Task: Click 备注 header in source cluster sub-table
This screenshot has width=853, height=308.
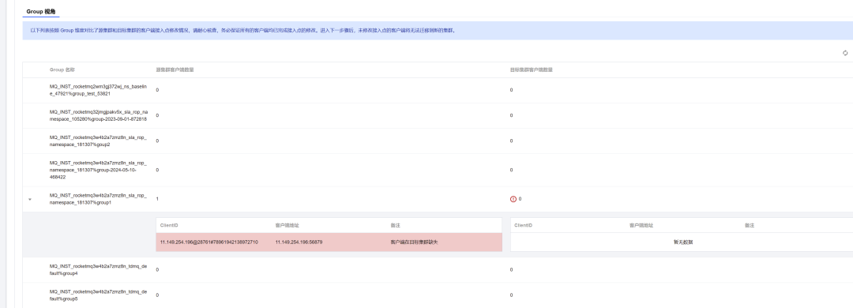Action: click(396, 225)
